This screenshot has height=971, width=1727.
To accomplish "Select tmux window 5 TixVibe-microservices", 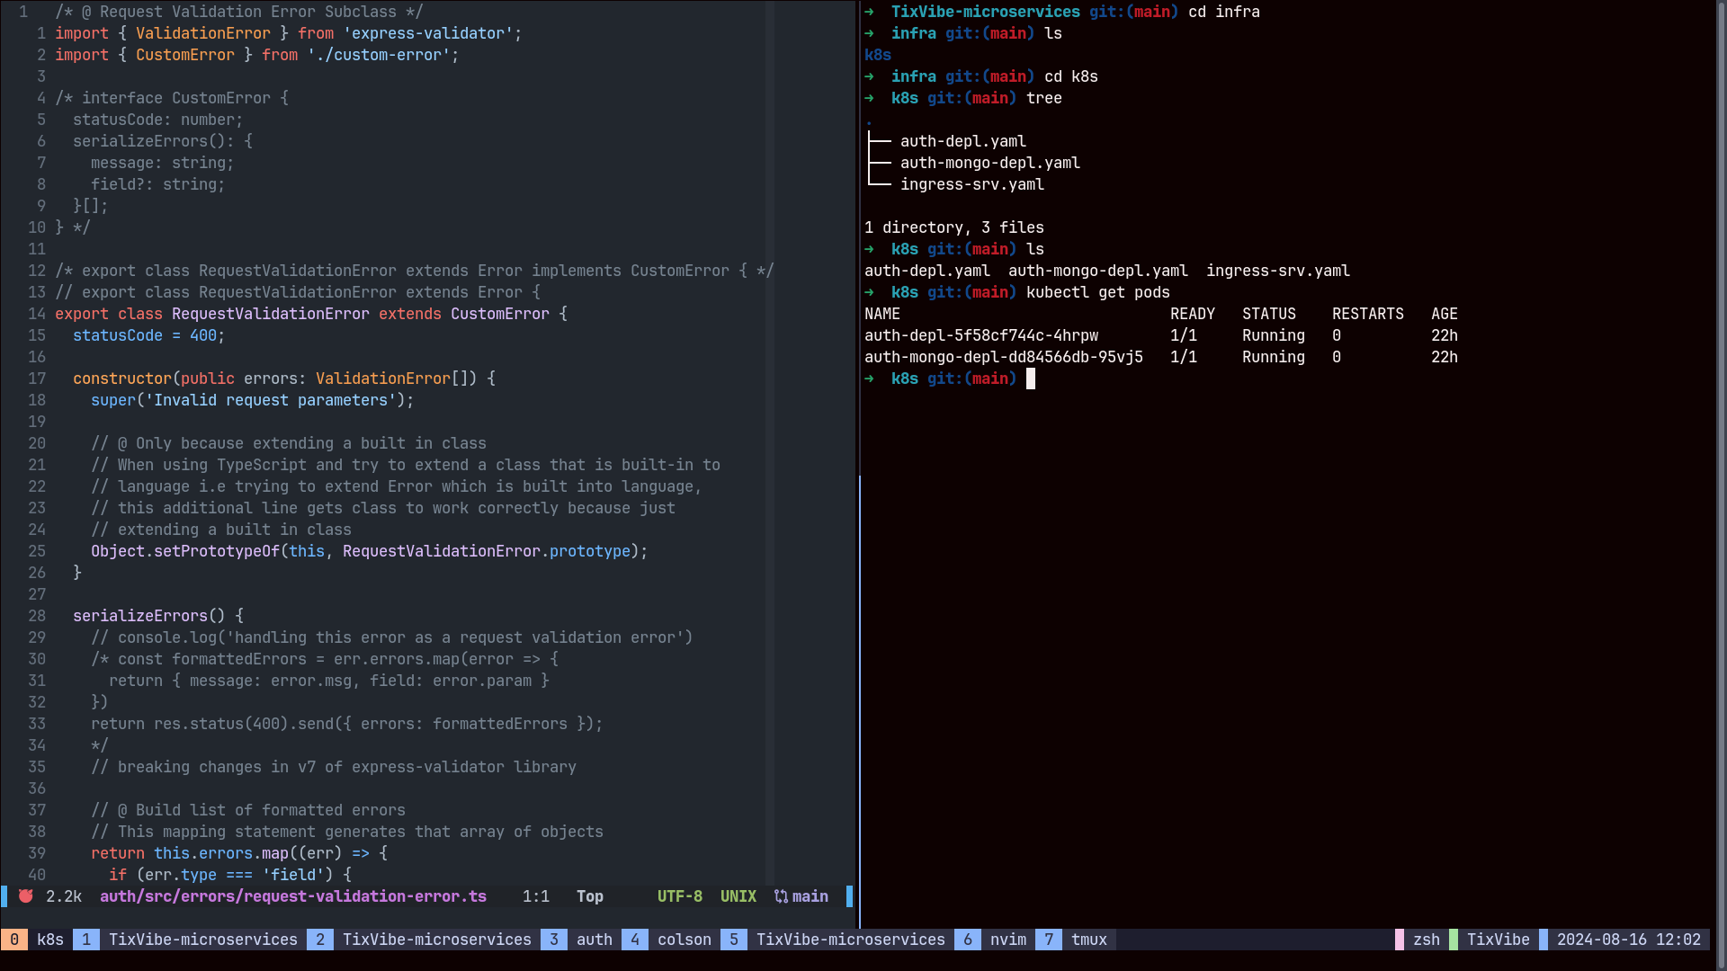I will click(837, 940).
